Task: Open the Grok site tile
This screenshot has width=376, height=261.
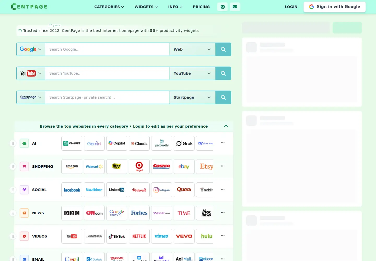Action: [184, 143]
